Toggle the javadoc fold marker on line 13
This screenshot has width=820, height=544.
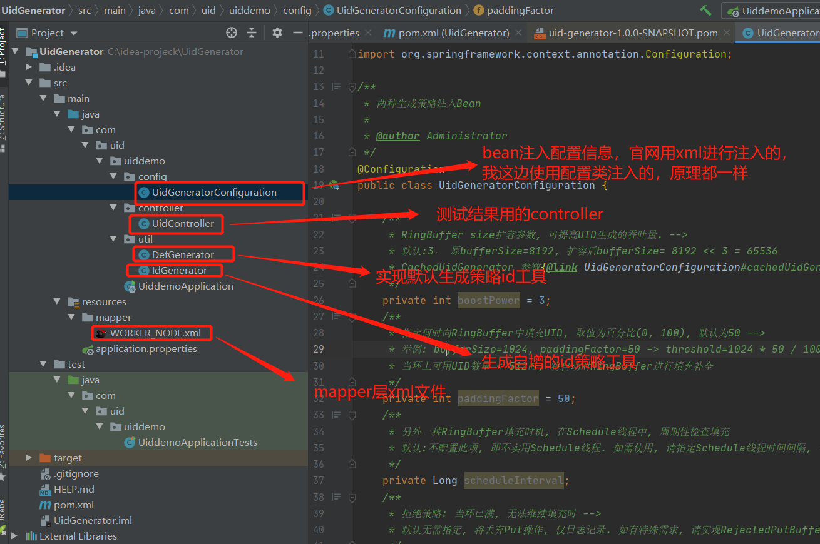(x=351, y=87)
